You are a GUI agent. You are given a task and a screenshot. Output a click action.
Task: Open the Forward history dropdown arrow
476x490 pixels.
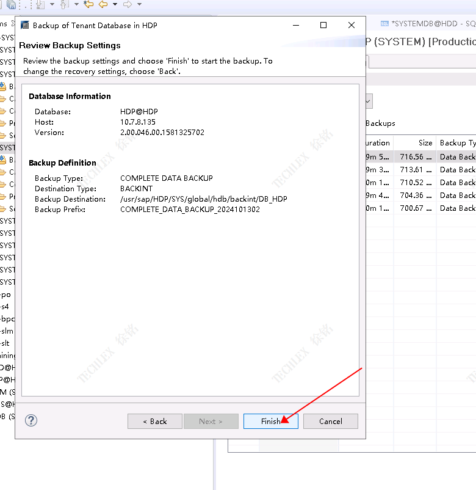139,4
